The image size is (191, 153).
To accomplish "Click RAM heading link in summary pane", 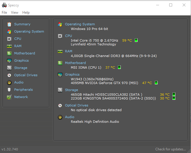I will coord(69,51).
